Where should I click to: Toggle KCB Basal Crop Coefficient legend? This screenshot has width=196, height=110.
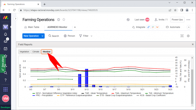(151, 96)
